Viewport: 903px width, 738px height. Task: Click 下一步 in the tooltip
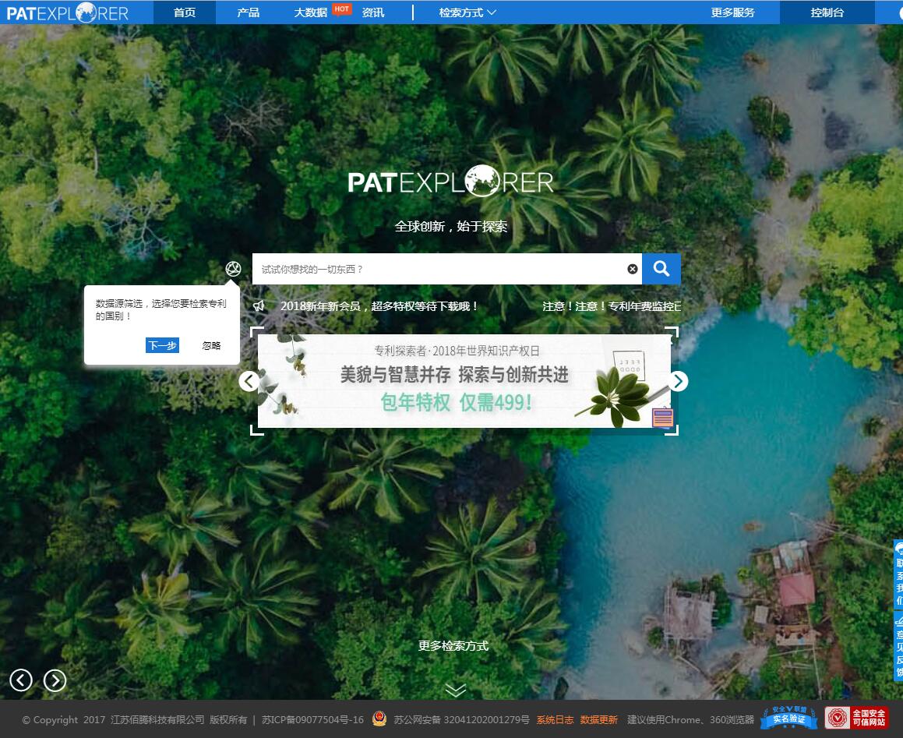tap(162, 345)
